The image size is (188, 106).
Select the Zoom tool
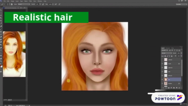1,61
